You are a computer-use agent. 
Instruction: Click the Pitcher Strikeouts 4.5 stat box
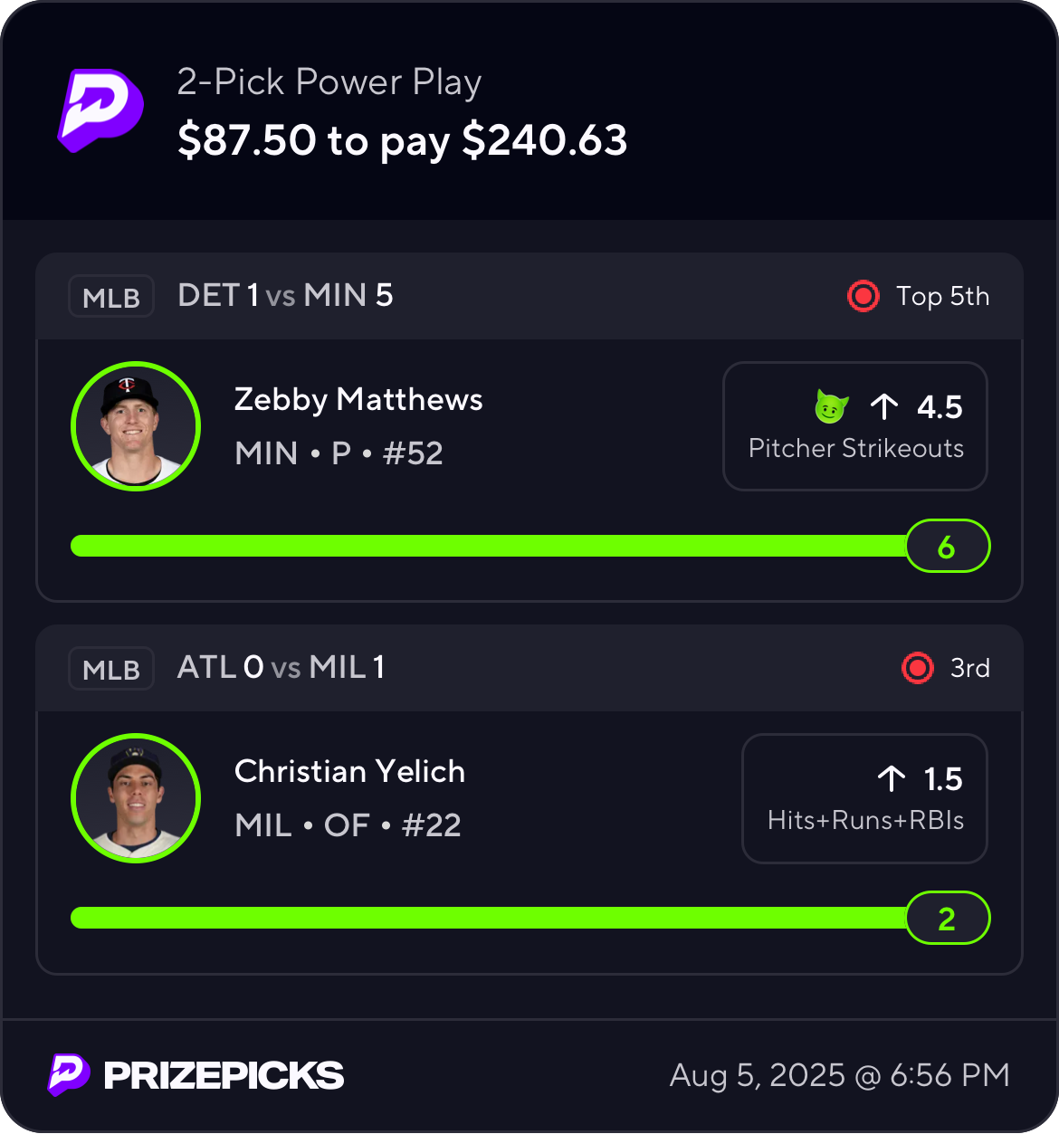(855, 426)
